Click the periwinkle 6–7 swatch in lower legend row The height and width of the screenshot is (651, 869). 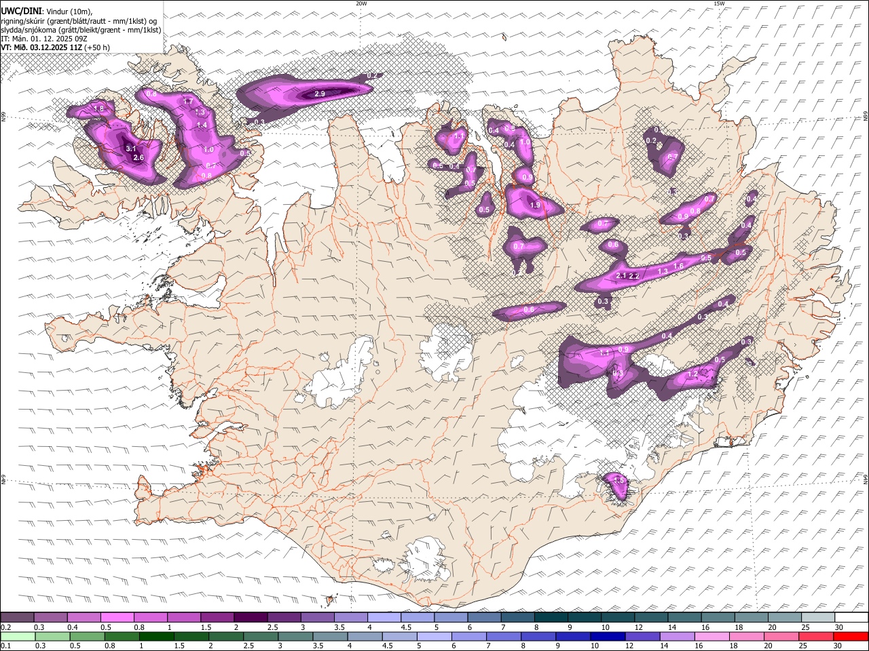click(x=469, y=636)
